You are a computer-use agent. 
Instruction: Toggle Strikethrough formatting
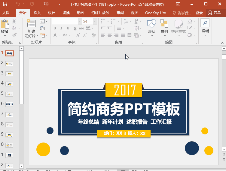pyautogui.click(x=81, y=28)
